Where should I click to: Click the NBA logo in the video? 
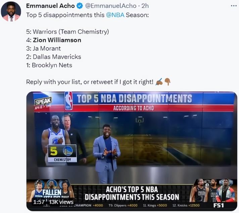(x=68, y=101)
